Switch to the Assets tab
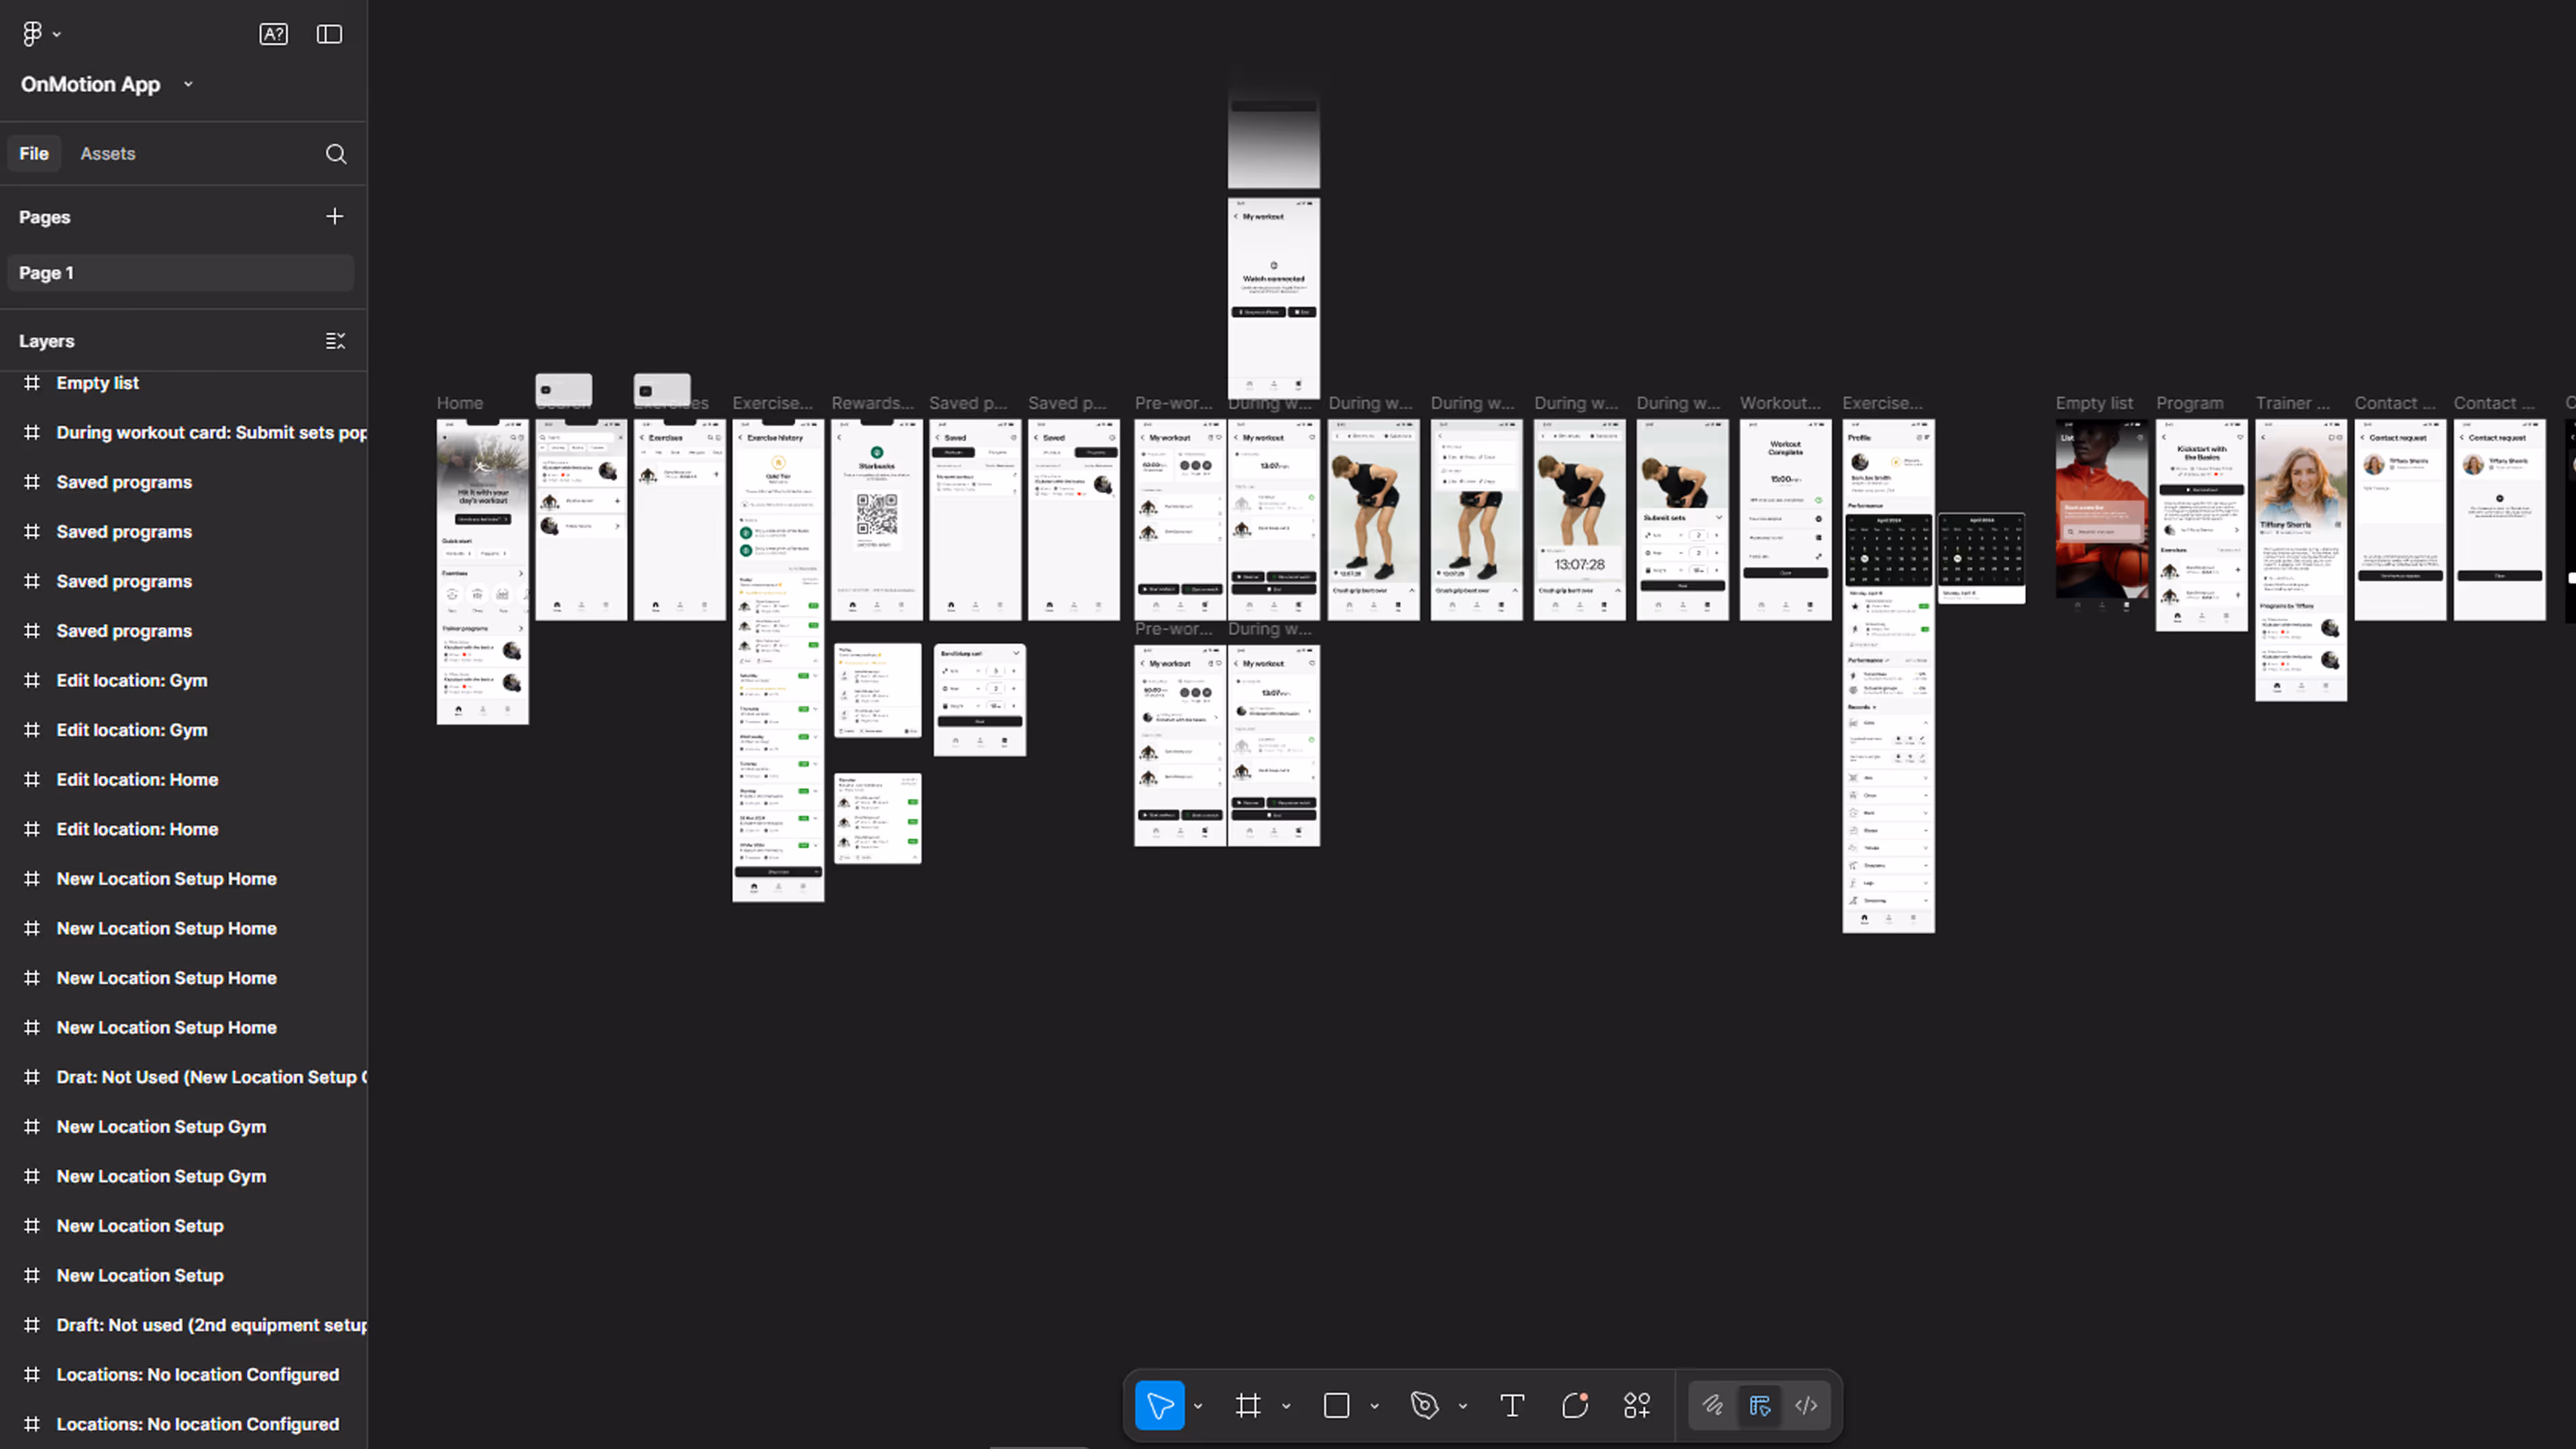Image resolution: width=2576 pixels, height=1449 pixels. 107,154
